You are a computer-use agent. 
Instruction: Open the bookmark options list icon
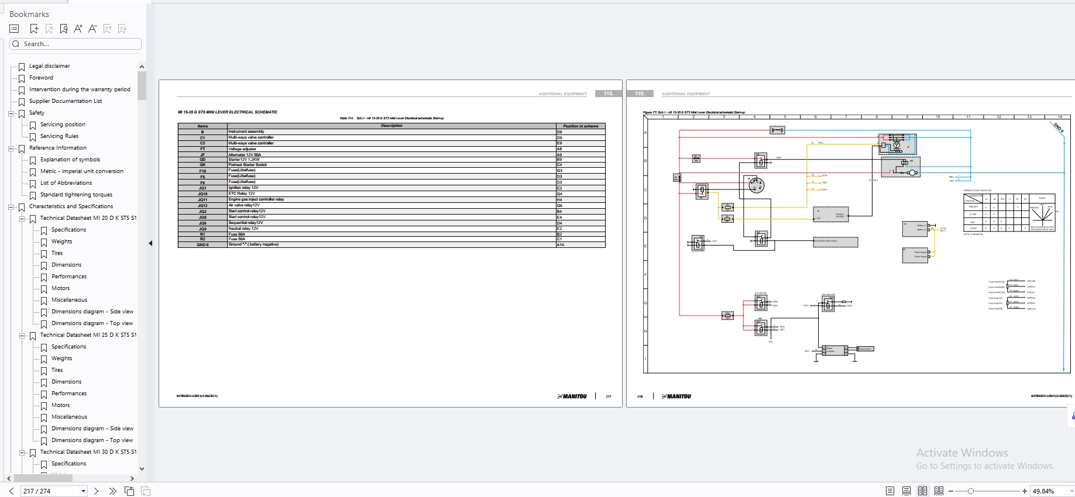(15, 29)
